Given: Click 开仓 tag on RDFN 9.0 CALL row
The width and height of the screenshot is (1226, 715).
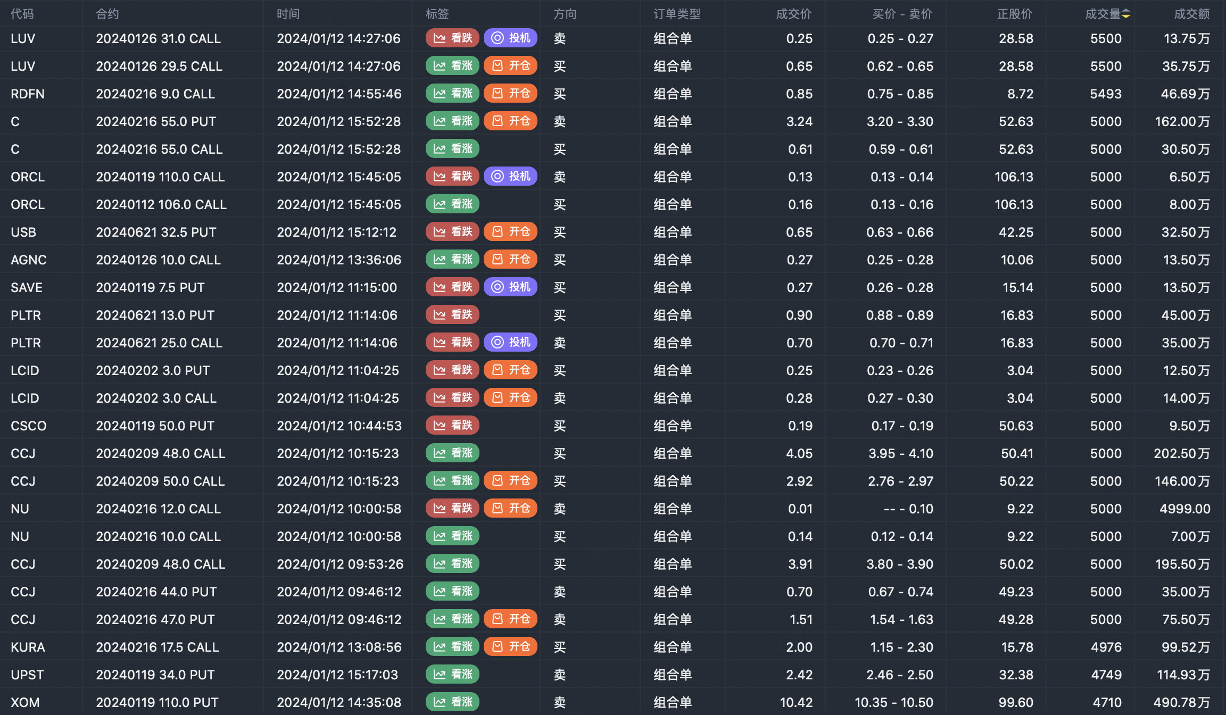Looking at the screenshot, I should pyautogui.click(x=510, y=94).
